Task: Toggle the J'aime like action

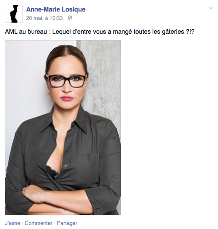Action: (x=12, y=223)
